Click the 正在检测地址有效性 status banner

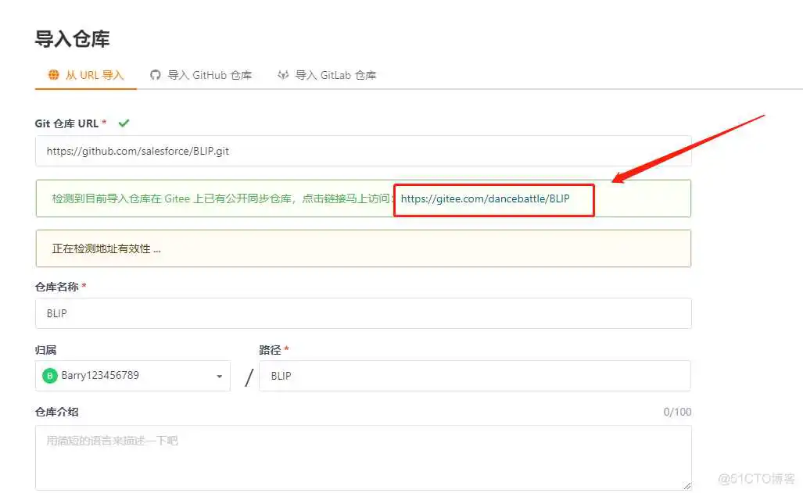point(364,248)
